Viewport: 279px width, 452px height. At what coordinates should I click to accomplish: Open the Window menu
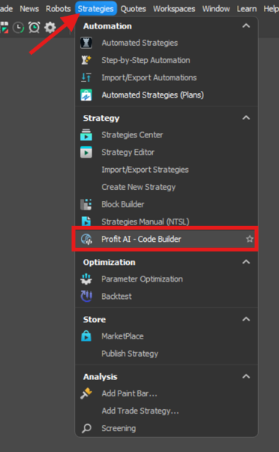pyautogui.click(x=216, y=9)
